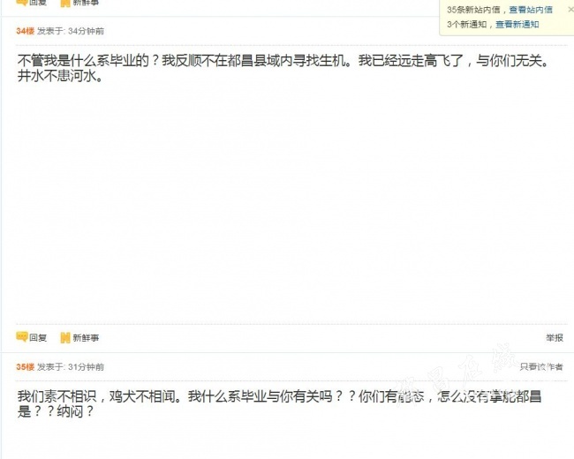Click the 34楼 post text about 都昌县

283,68
